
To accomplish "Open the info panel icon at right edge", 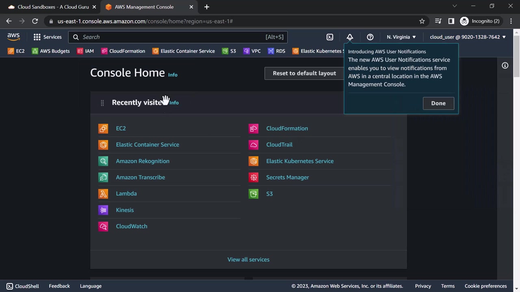I will pos(505,66).
